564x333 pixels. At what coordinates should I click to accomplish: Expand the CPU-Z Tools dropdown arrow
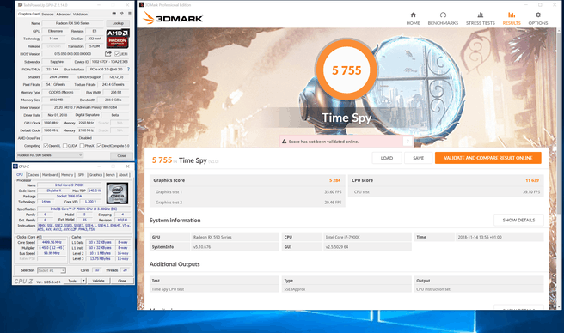click(x=83, y=281)
